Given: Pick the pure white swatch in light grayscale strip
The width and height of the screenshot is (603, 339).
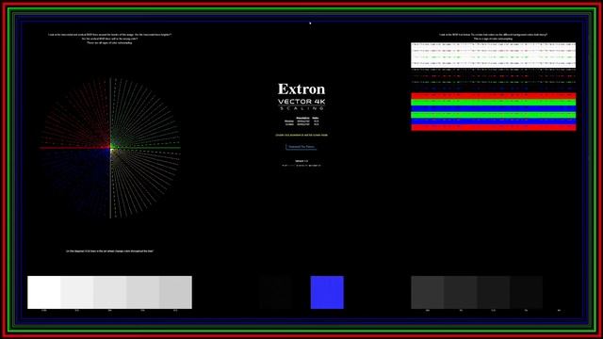Looking at the screenshot, I should 44,292.
